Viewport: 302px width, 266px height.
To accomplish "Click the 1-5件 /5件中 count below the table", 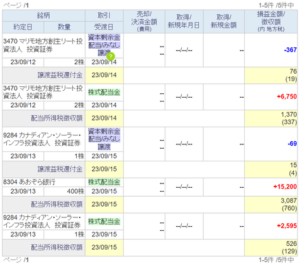I will (x=276, y=260).
